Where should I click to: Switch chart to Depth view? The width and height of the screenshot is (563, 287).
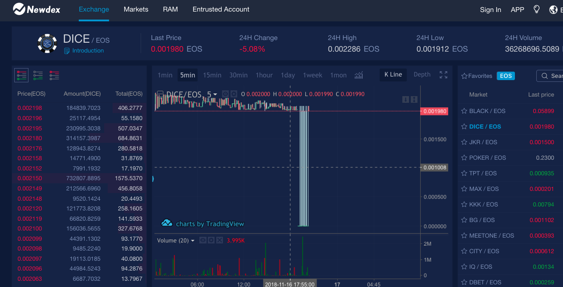[x=422, y=75]
